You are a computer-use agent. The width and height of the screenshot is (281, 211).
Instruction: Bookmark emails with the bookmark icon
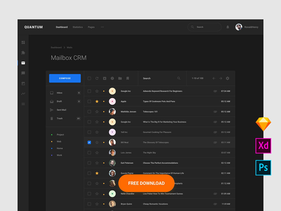click(128, 78)
